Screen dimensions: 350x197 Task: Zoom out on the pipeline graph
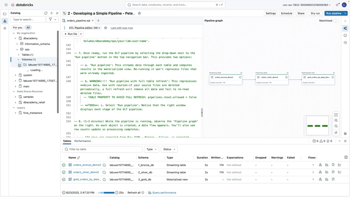point(336,126)
